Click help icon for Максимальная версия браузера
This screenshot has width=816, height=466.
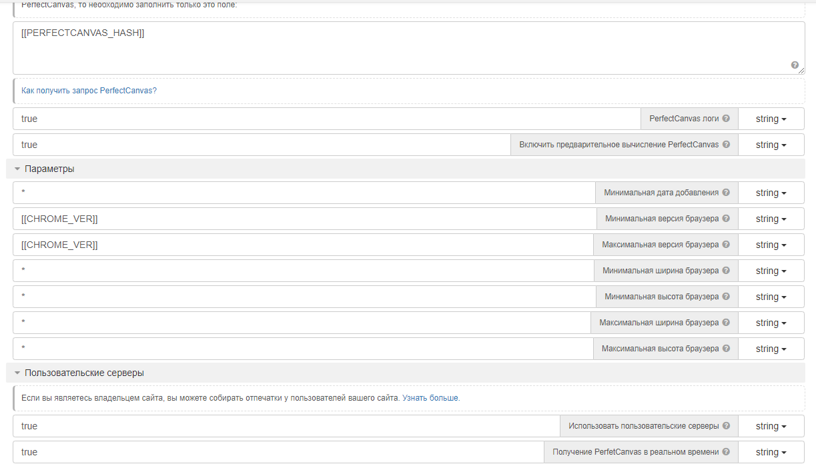[726, 245]
